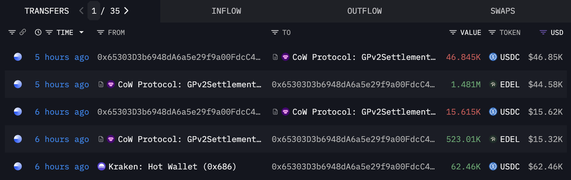Click the link icon in the header row

[x=23, y=32]
